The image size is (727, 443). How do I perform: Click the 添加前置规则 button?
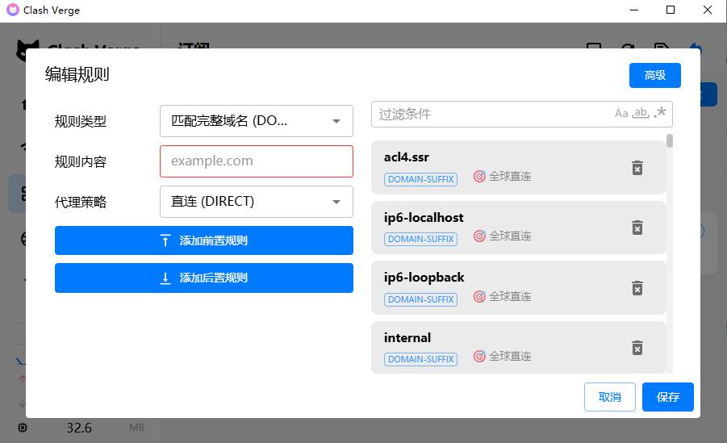click(x=204, y=240)
